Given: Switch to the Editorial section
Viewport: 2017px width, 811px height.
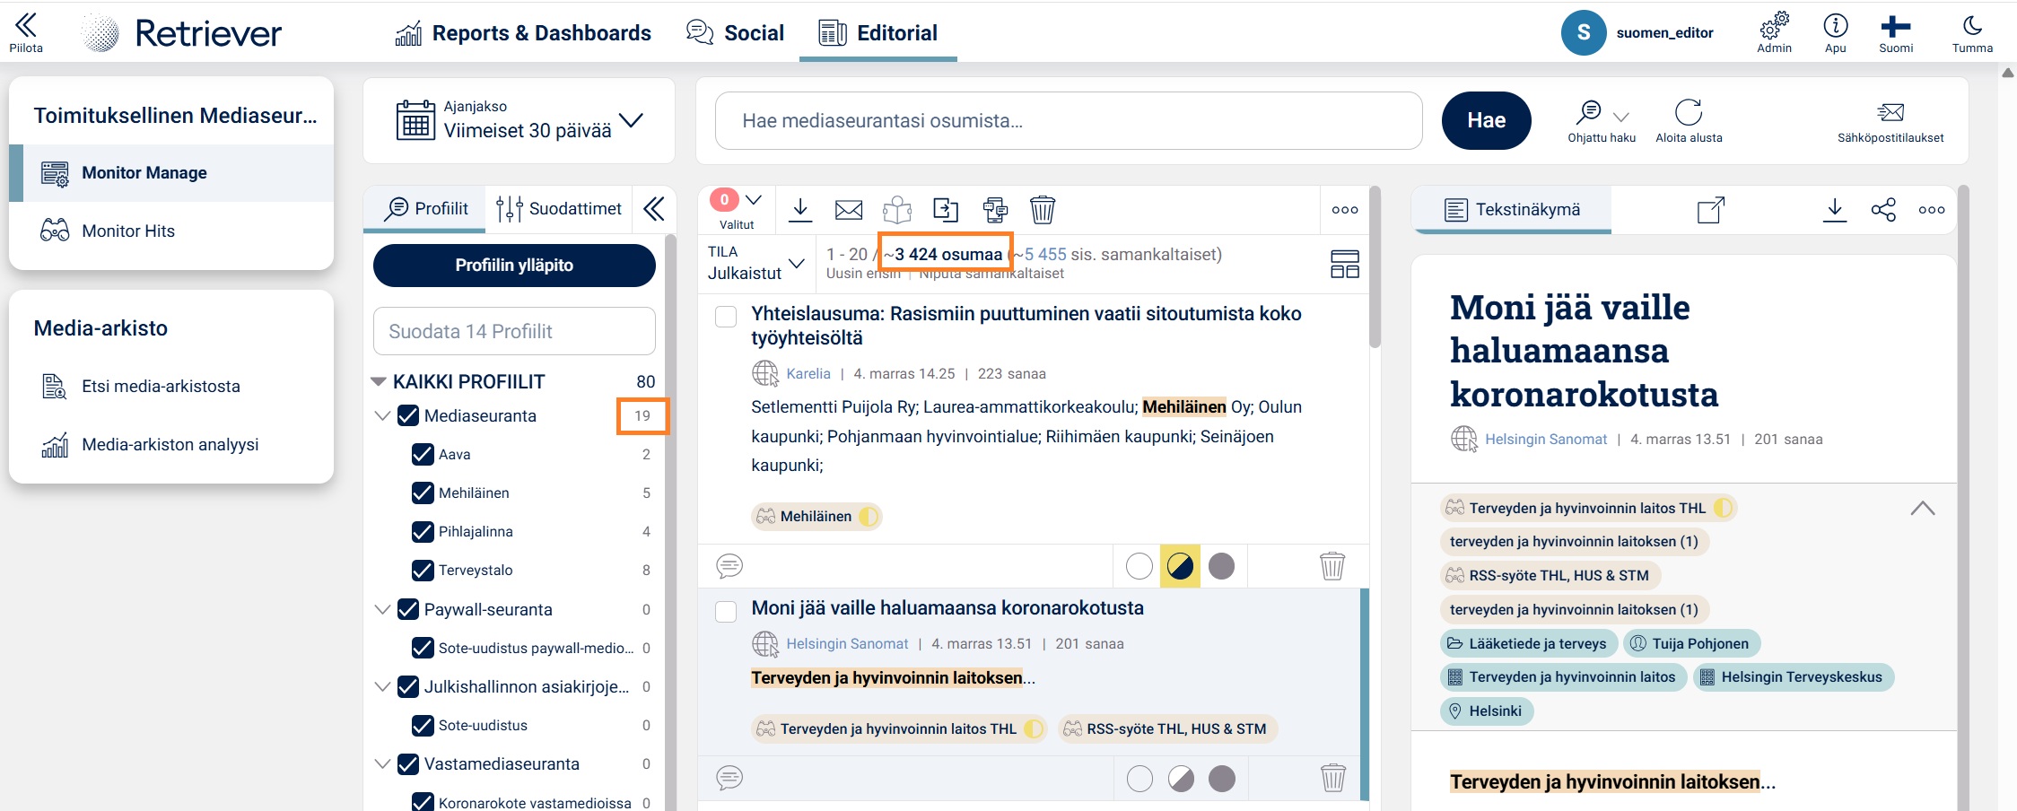Looking at the screenshot, I should pos(878,33).
